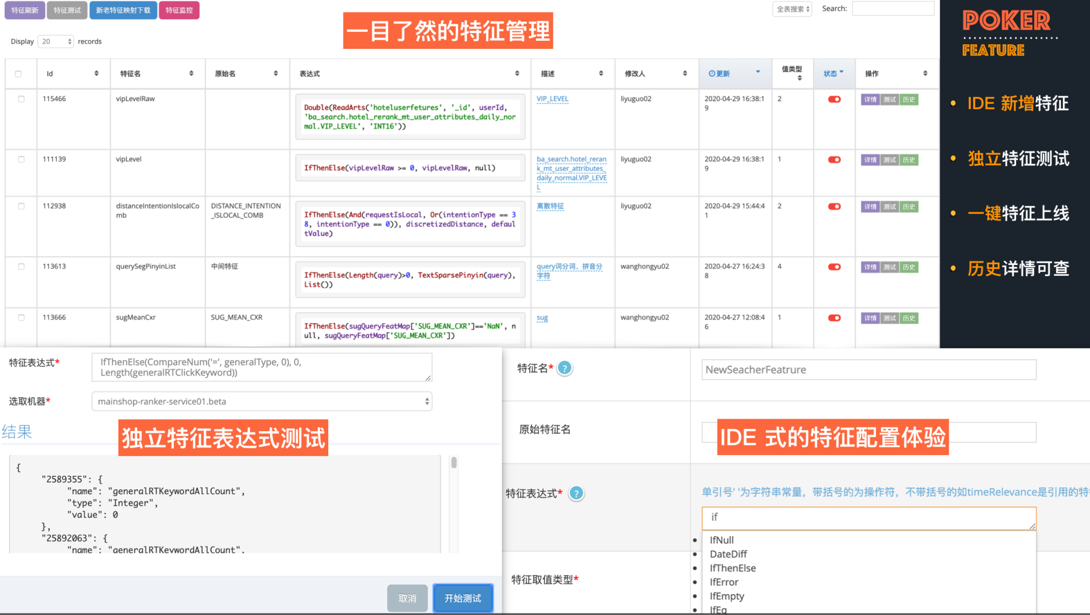Image resolution: width=1090 pixels, height=615 pixels.
Task: Open 历史 history for distanceIntentionIslocalComb
Action: click(x=908, y=207)
